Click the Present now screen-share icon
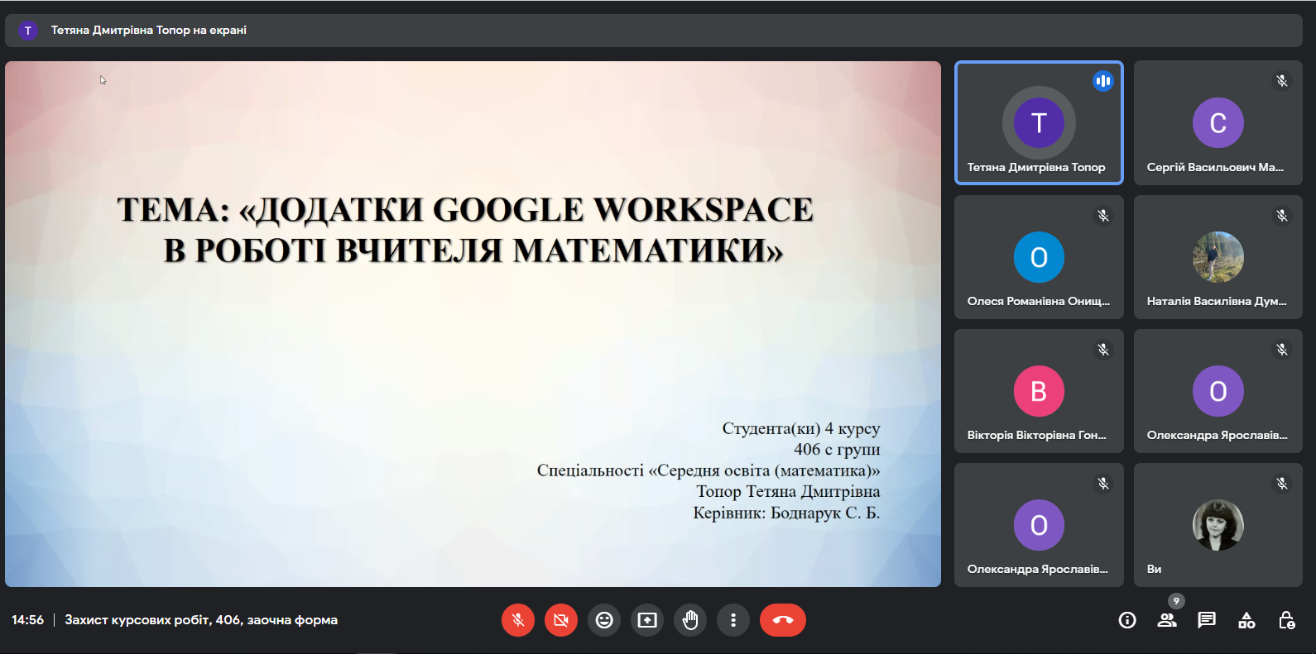Image resolution: width=1316 pixels, height=654 pixels. click(x=647, y=620)
